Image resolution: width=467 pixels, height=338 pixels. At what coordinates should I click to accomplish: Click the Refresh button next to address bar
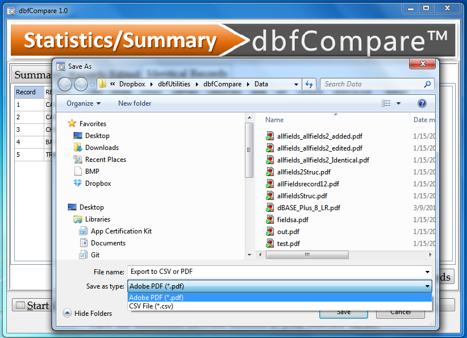[309, 84]
